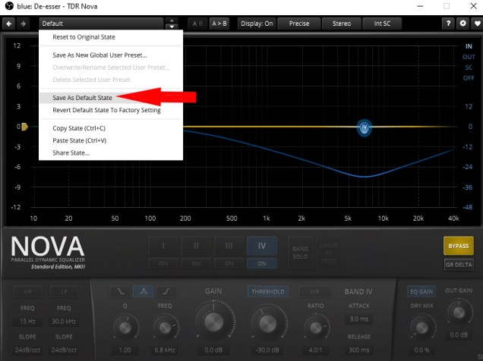Open the Stereo channel mode selector
Image resolution: width=483 pixels, height=361 pixels.
[341, 24]
